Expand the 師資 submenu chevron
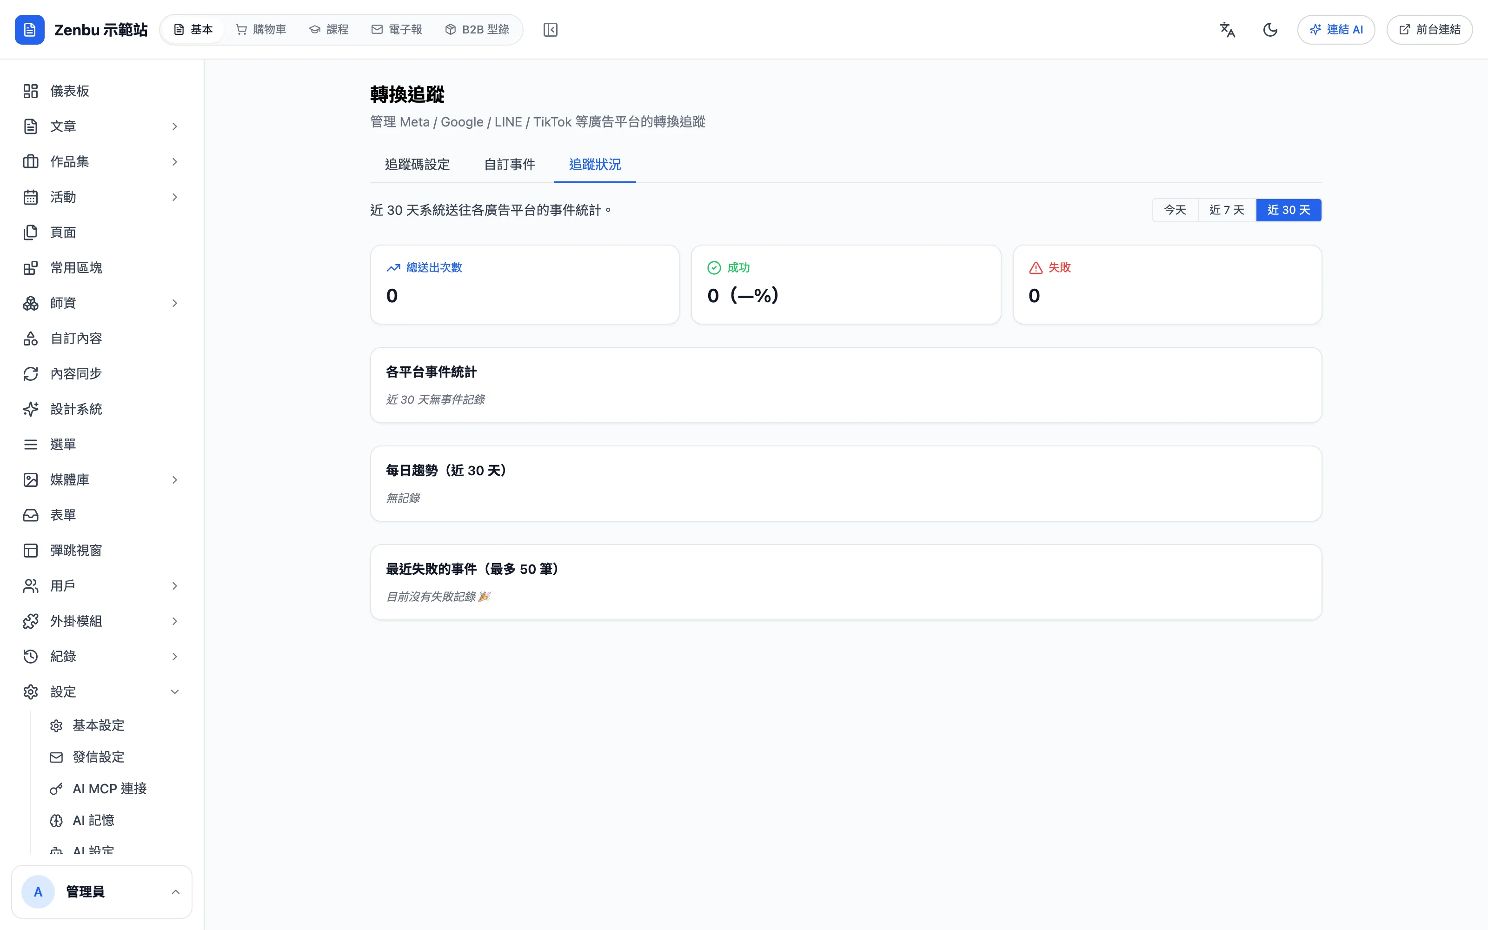Image resolution: width=1488 pixels, height=930 pixels. pyautogui.click(x=175, y=303)
